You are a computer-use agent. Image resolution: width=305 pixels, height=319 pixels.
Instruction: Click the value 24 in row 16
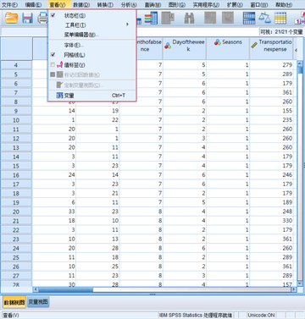(x=72, y=175)
